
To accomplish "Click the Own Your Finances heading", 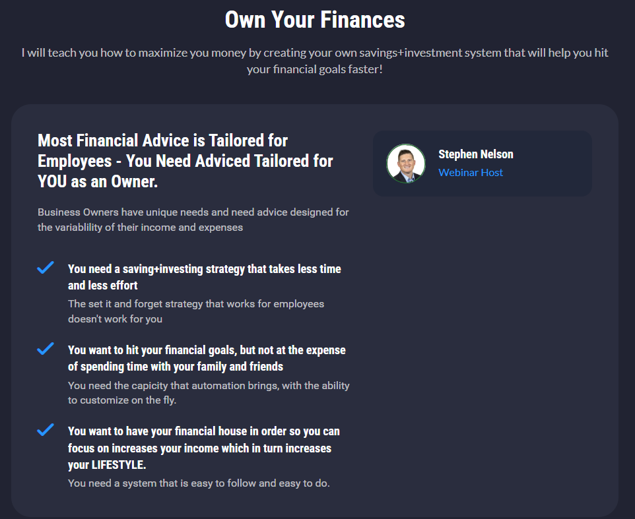I will [315, 19].
